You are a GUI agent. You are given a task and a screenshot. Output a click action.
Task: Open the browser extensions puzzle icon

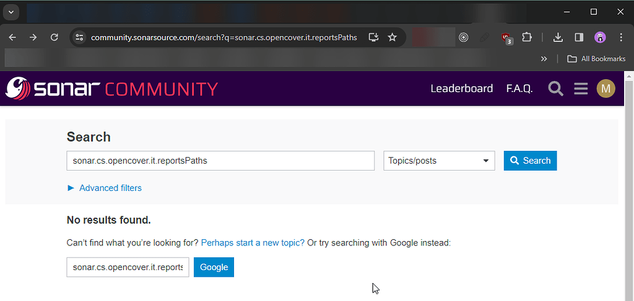coord(526,38)
